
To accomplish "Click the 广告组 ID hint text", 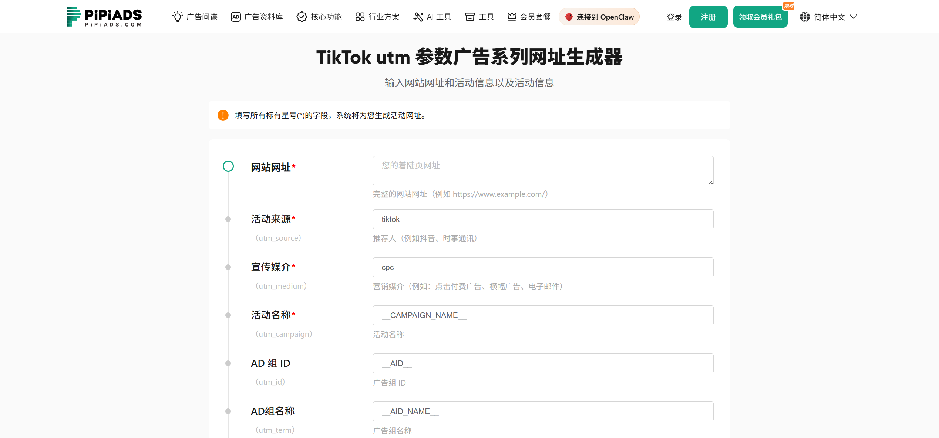I will (389, 383).
